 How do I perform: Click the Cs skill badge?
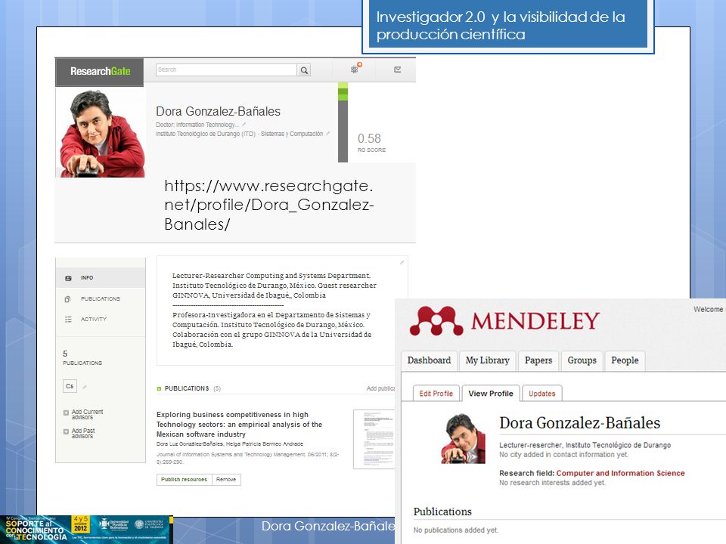70,386
